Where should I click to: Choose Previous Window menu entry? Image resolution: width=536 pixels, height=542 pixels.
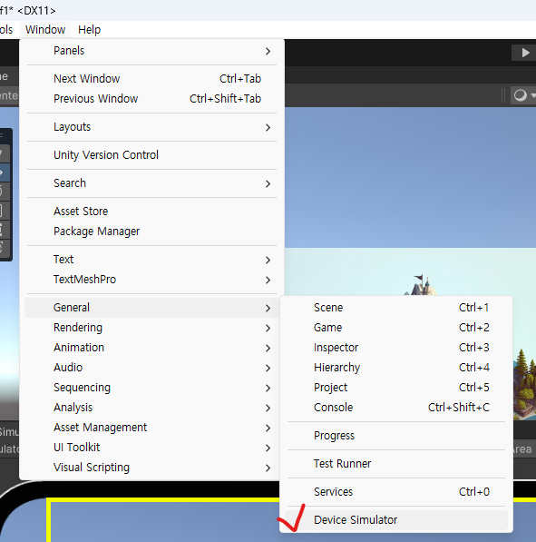pyautogui.click(x=152, y=99)
